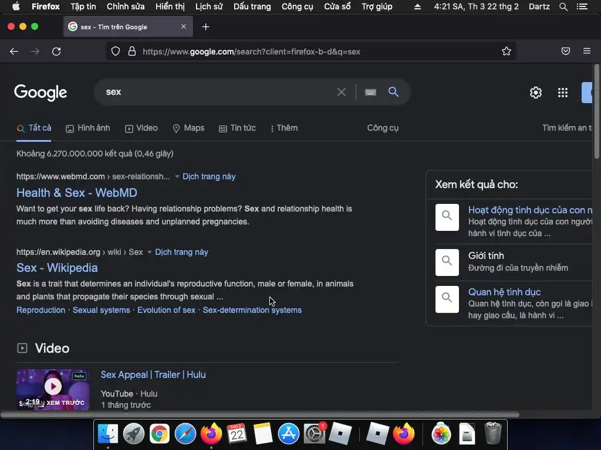This screenshot has height=450, width=601.
Task: Open the Sexual systems sublink
Action: pyautogui.click(x=101, y=311)
